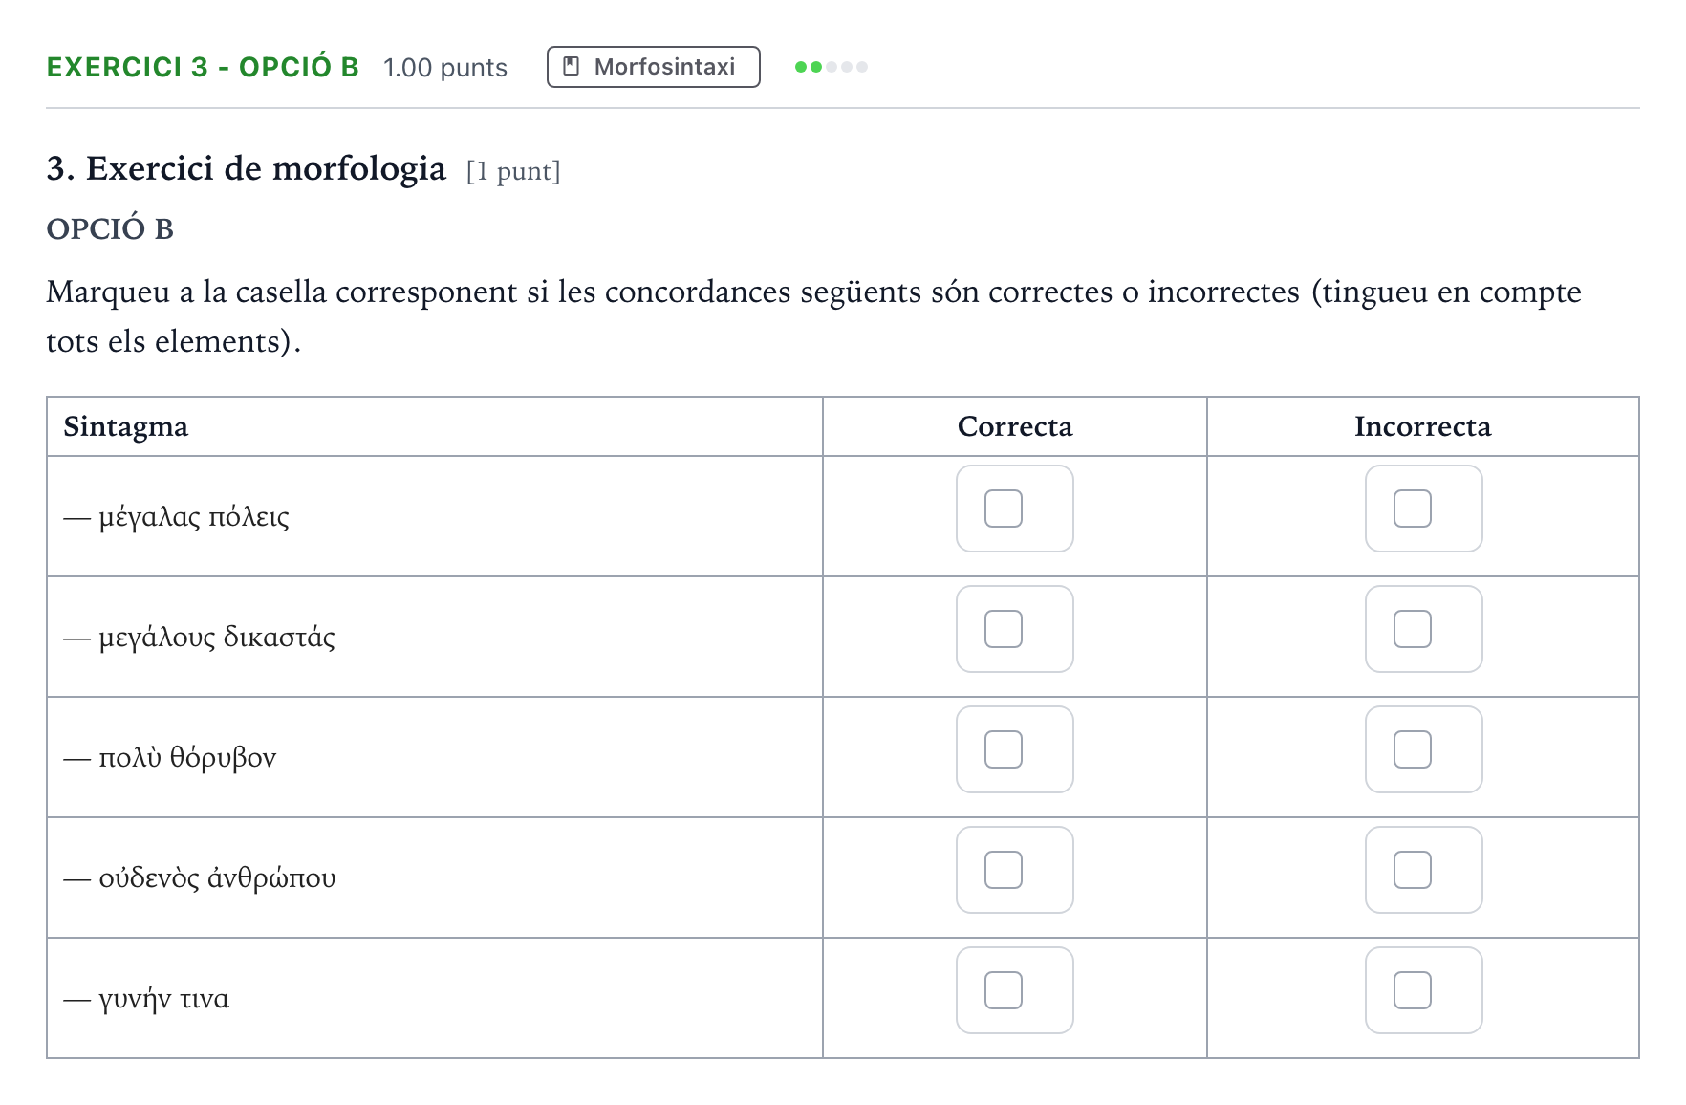
Task: Click the bookmark icon in Morfosintaxi tag
Action: (x=572, y=66)
